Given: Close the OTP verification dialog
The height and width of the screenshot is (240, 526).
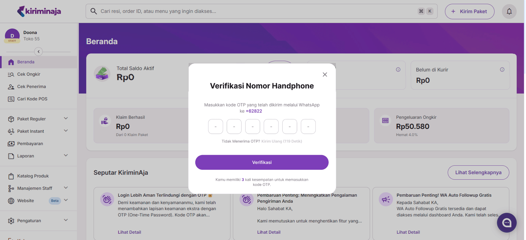Looking at the screenshot, I should click(x=325, y=75).
